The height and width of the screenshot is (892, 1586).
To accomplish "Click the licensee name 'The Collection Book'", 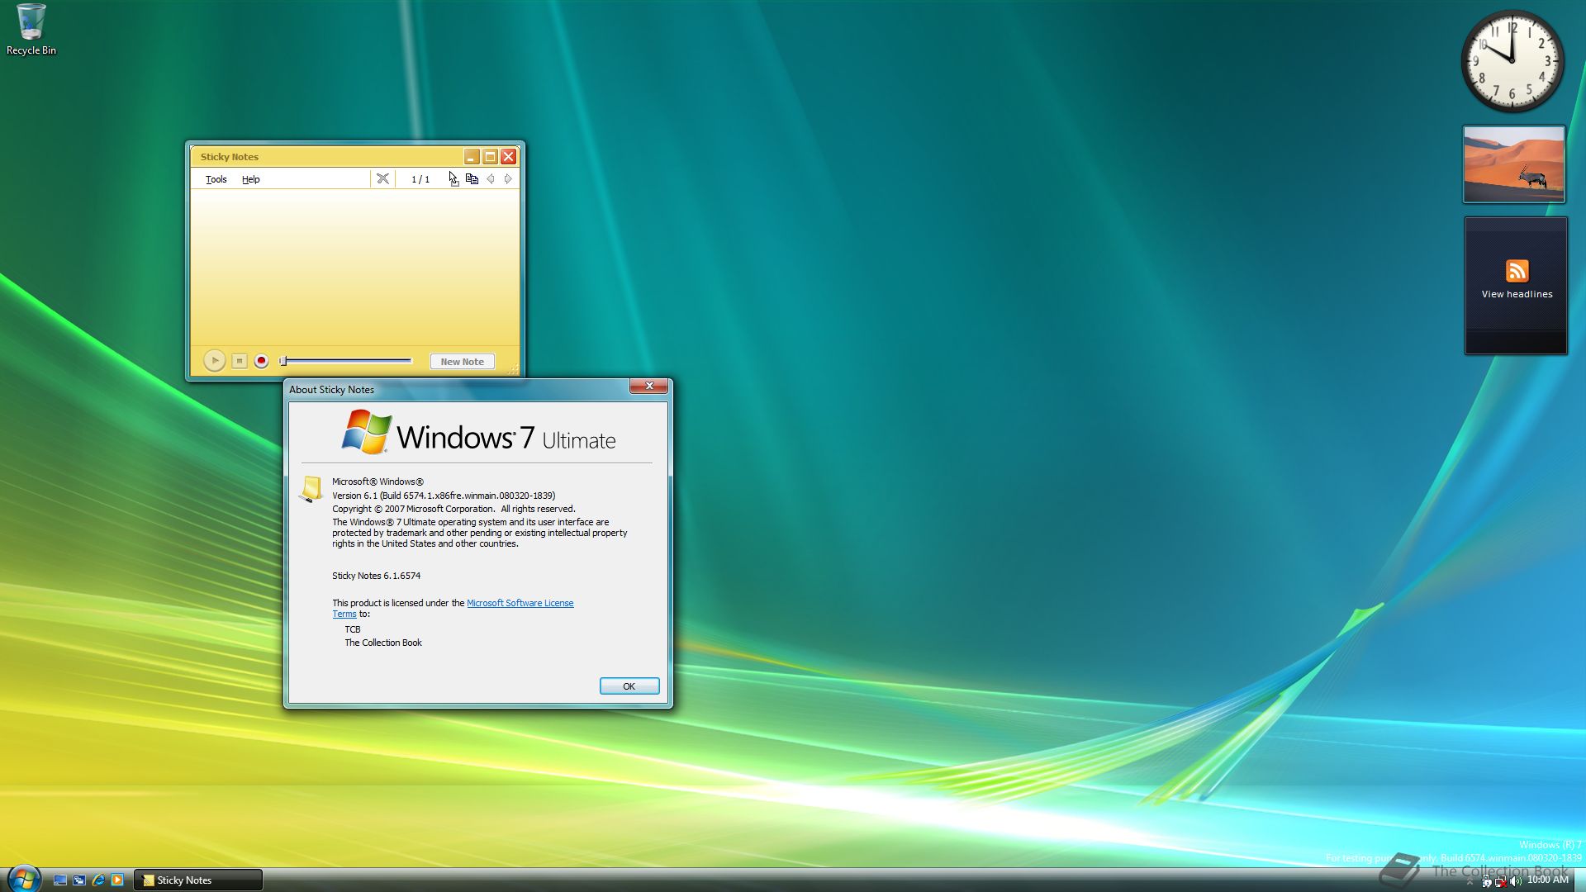I will (383, 643).
